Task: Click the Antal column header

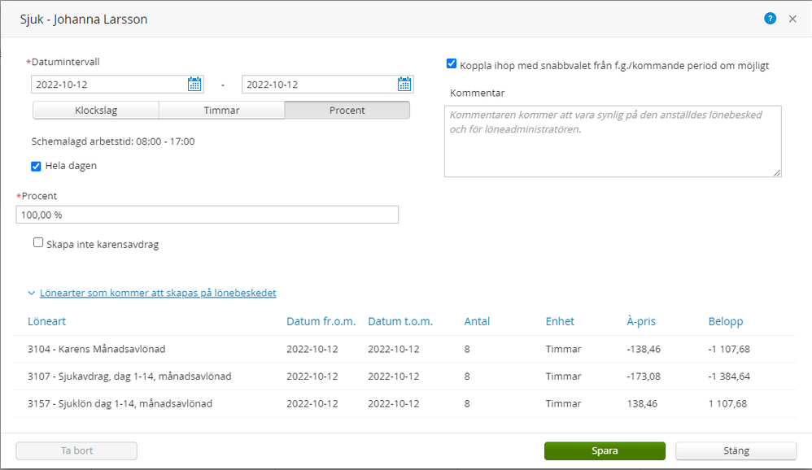Action: tap(477, 321)
